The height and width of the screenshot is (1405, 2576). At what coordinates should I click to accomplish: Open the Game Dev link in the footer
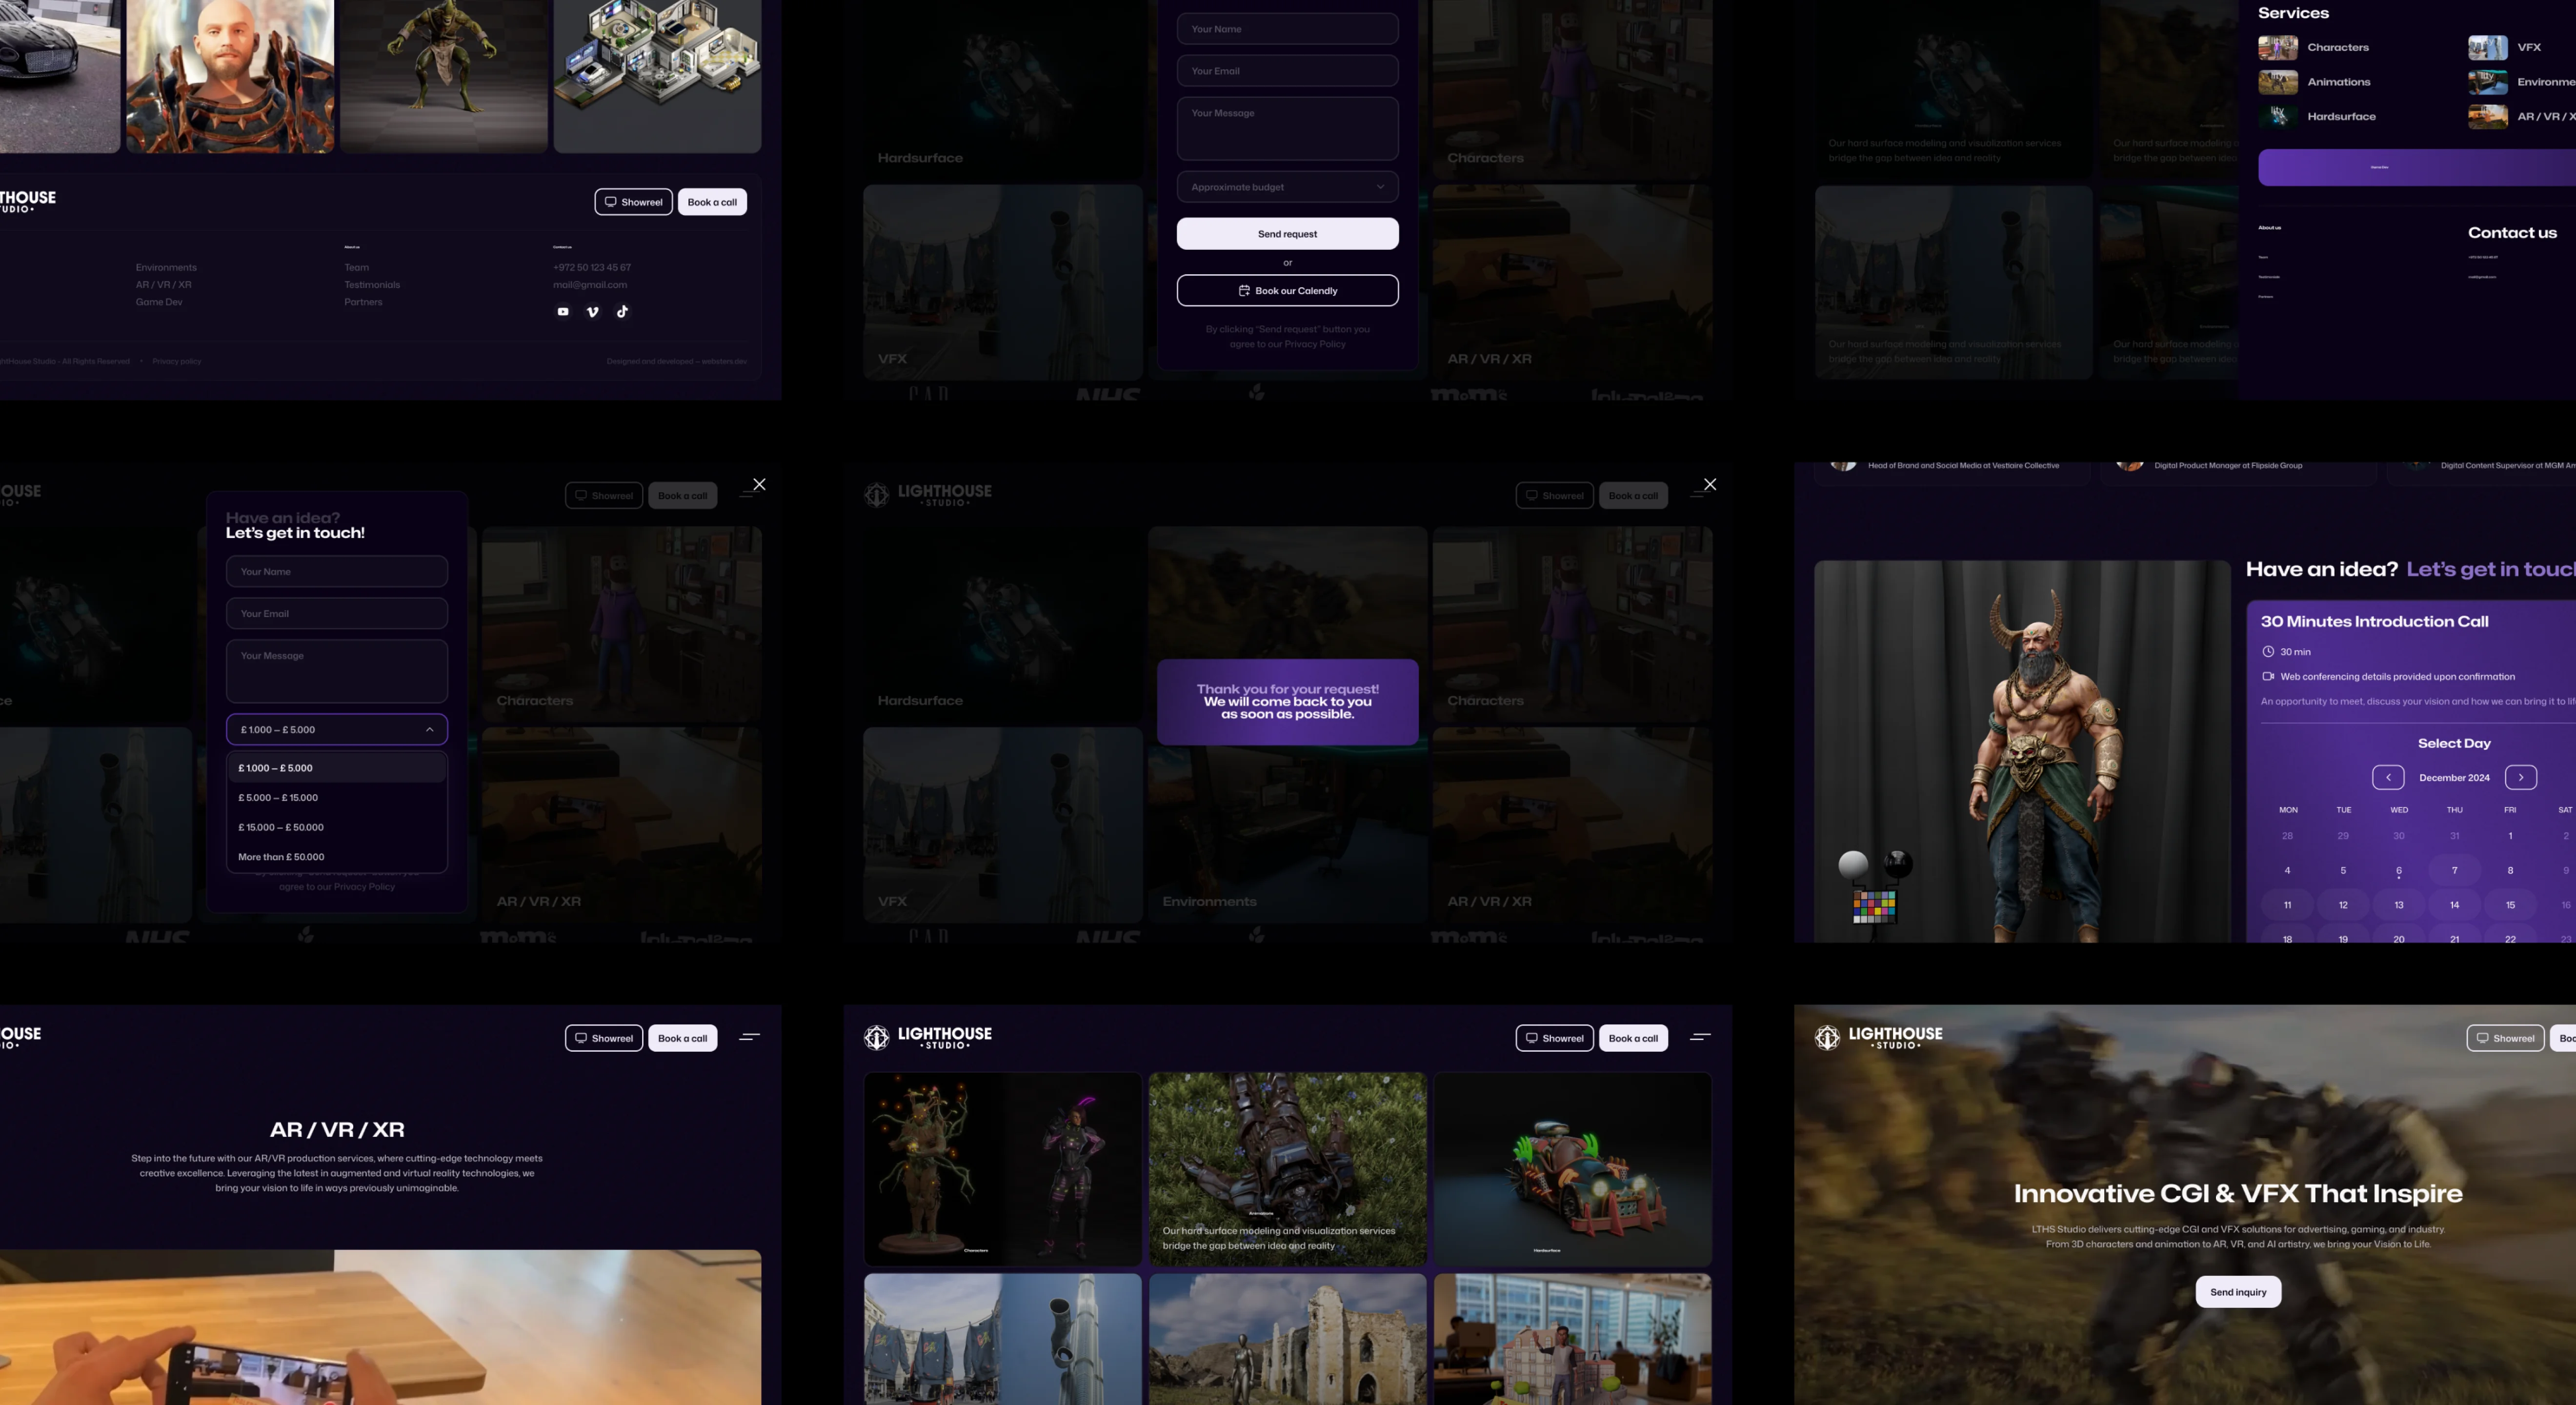tap(159, 302)
